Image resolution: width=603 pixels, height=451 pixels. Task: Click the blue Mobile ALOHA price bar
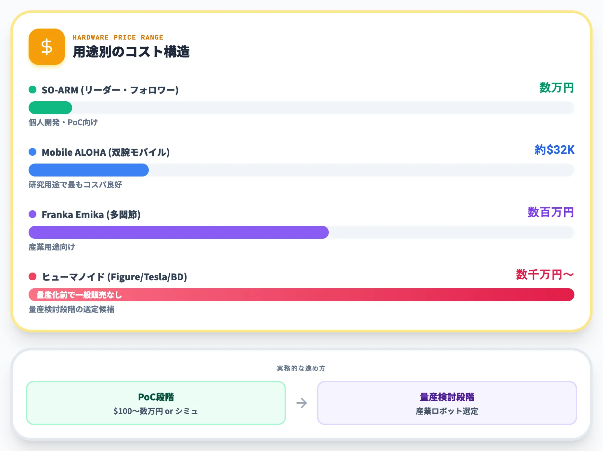89,170
